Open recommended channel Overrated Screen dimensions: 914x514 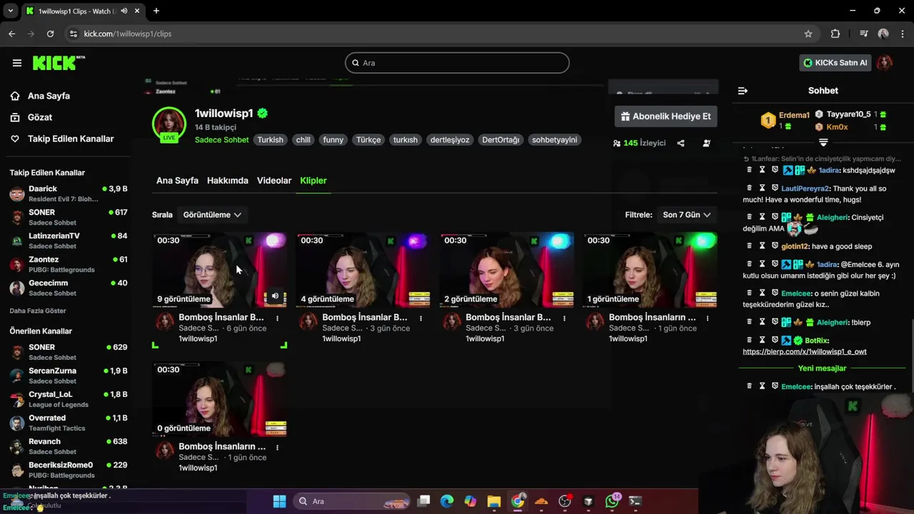point(69,423)
